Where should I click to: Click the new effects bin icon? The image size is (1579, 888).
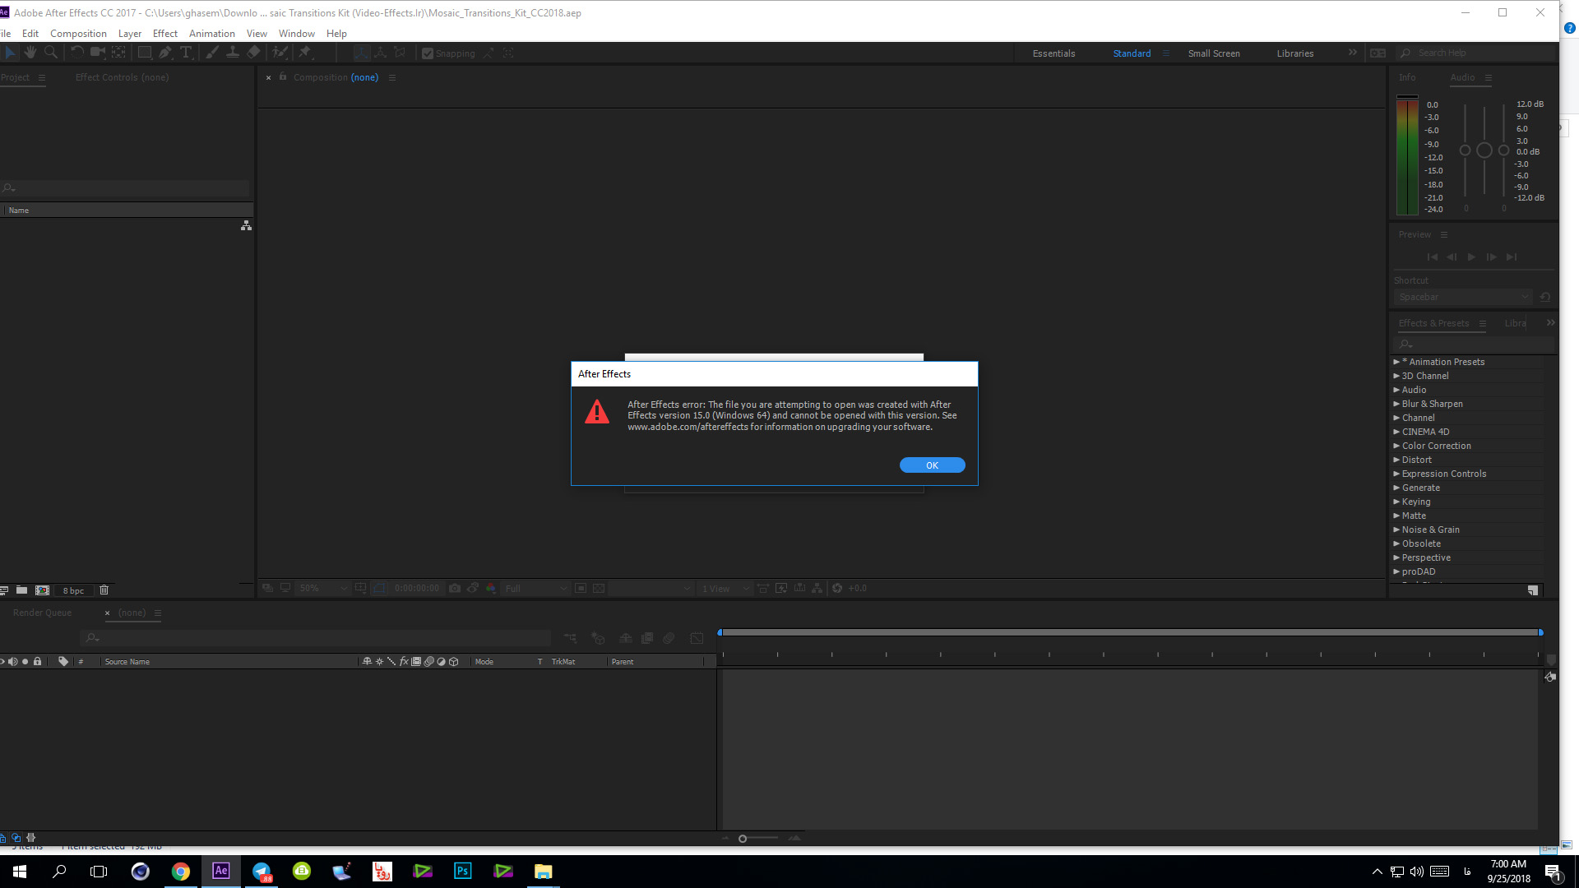pos(1533,590)
